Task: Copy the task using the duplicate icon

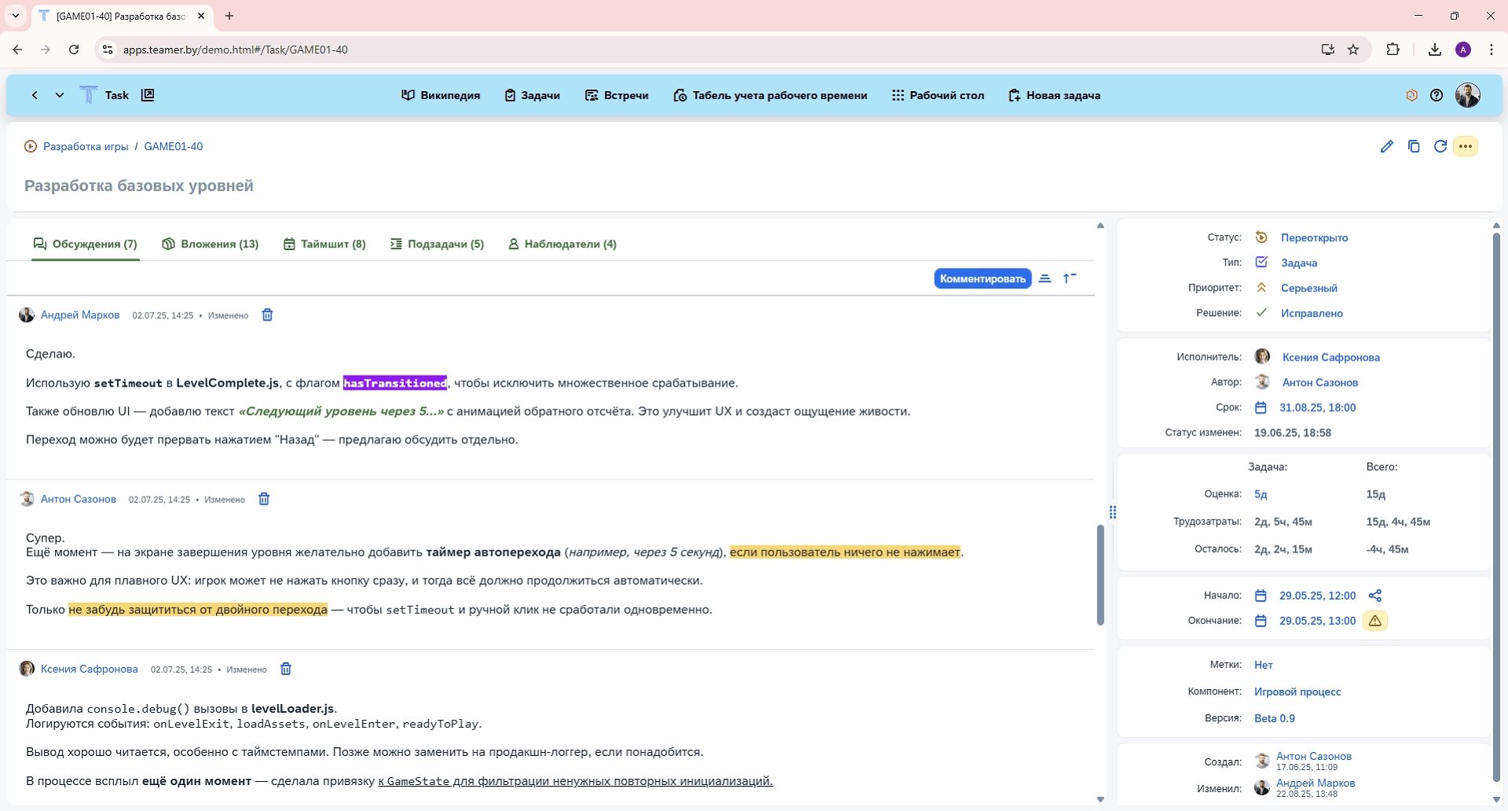Action: [x=1414, y=146]
